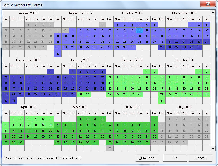Image resolution: width=218 pixels, height=166 pixels.
Task: Select August 1, 2012 date cell
Action: tap(28, 25)
